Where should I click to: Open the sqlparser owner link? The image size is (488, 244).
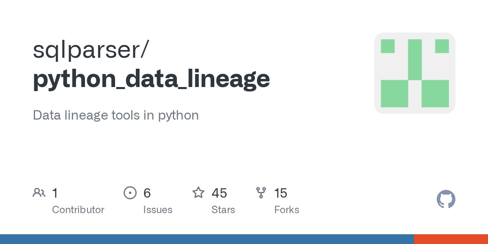click(91, 50)
